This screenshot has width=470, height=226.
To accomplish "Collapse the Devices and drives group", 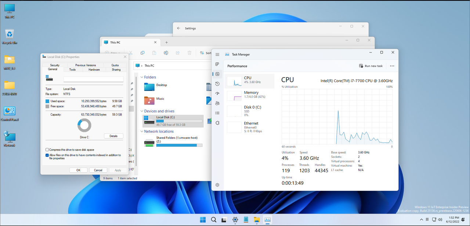I will pyautogui.click(x=142, y=111).
